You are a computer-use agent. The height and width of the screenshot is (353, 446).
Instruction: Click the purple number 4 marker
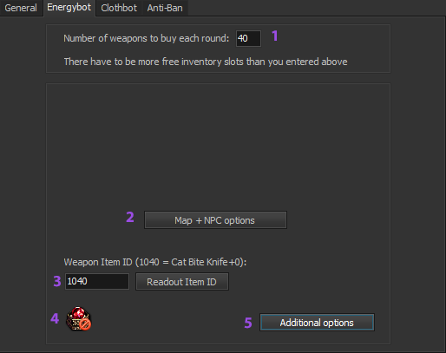(x=55, y=318)
